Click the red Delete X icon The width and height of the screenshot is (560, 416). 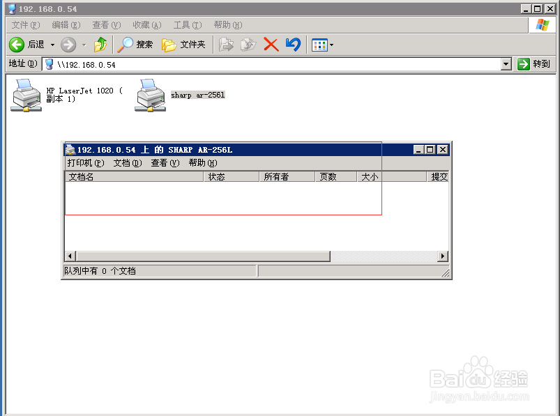271,45
